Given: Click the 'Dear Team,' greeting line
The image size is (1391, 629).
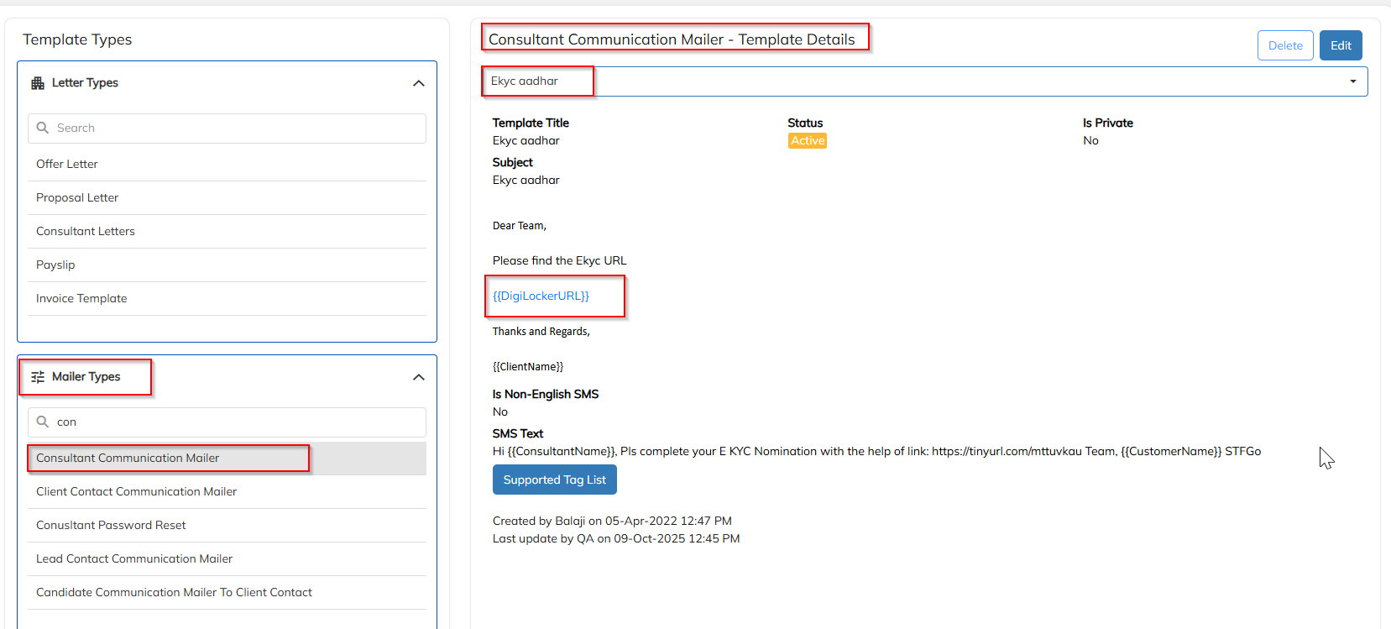Looking at the screenshot, I should tap(520, 226).
